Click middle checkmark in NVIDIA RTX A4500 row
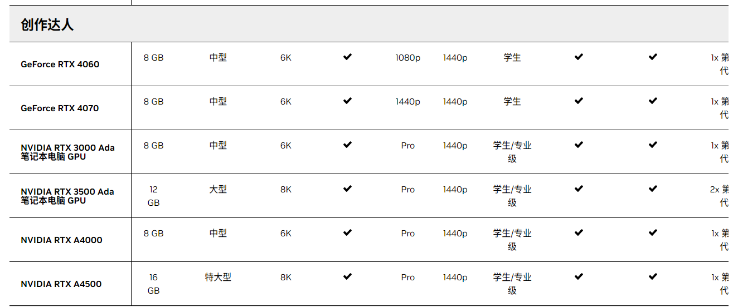This screenshot has width=738, height=307. click(x=579, y=276)
